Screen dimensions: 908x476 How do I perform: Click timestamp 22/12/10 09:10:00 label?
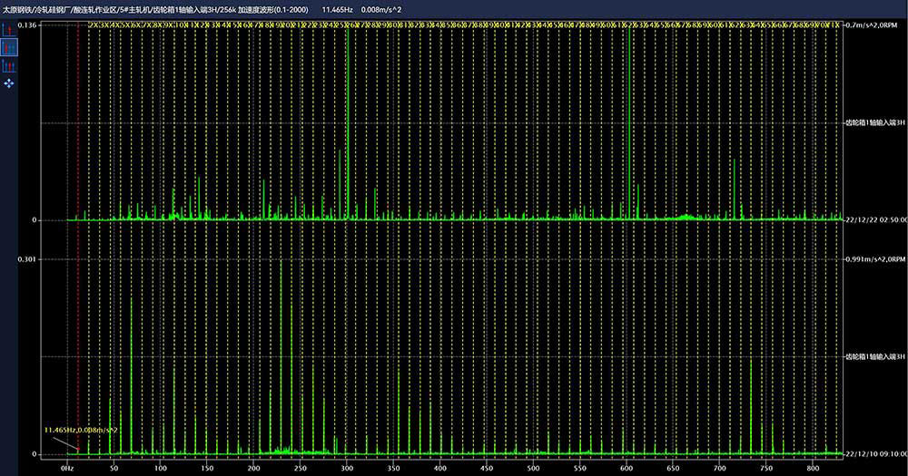(874, 453)
